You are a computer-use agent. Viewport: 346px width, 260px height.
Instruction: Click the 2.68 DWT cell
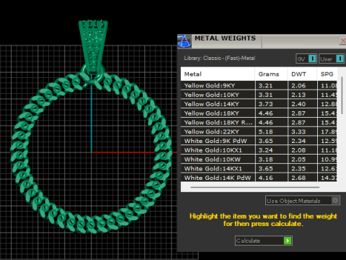point(302,178)
